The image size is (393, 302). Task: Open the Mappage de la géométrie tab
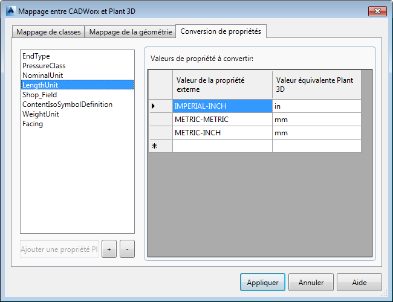tap(131, 32)
